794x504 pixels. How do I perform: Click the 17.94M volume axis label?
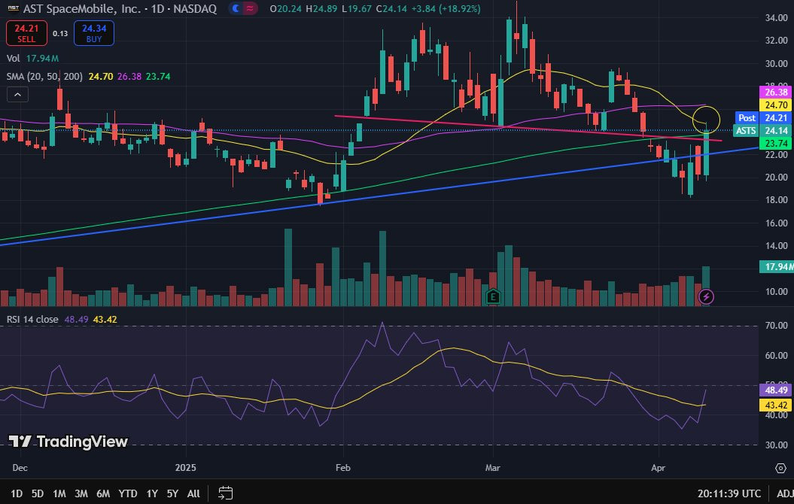(x=776, y=266)
